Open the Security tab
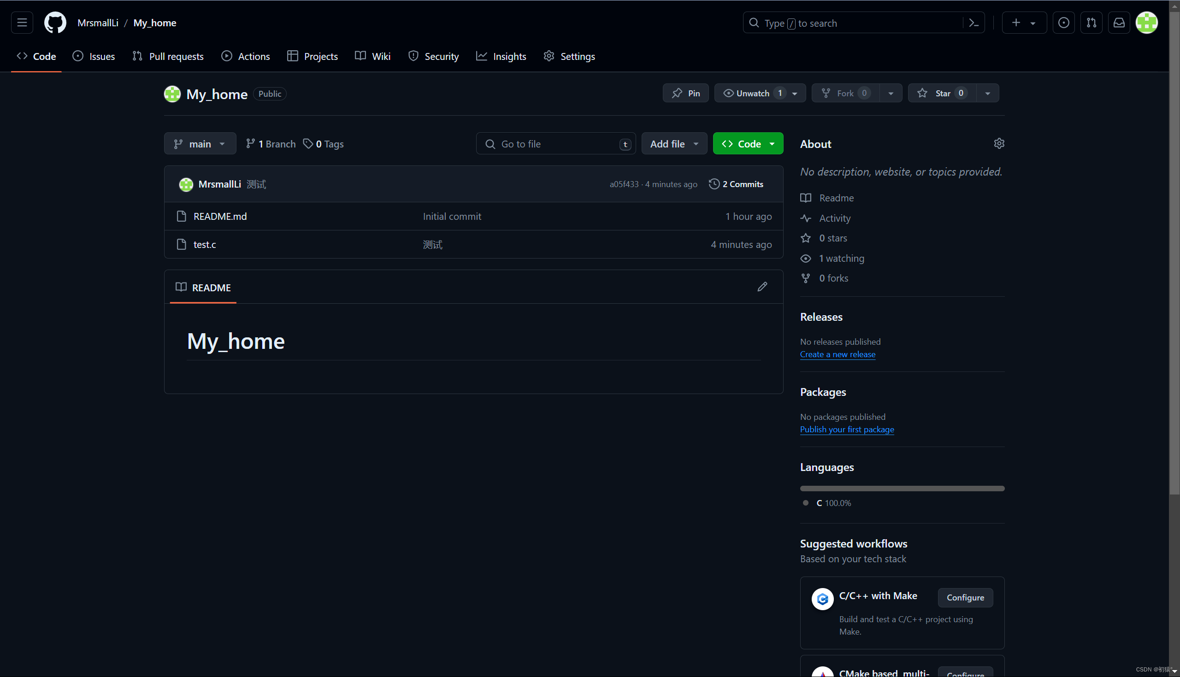Viewport: 1180px width, 677px height. tap(433, 56)
